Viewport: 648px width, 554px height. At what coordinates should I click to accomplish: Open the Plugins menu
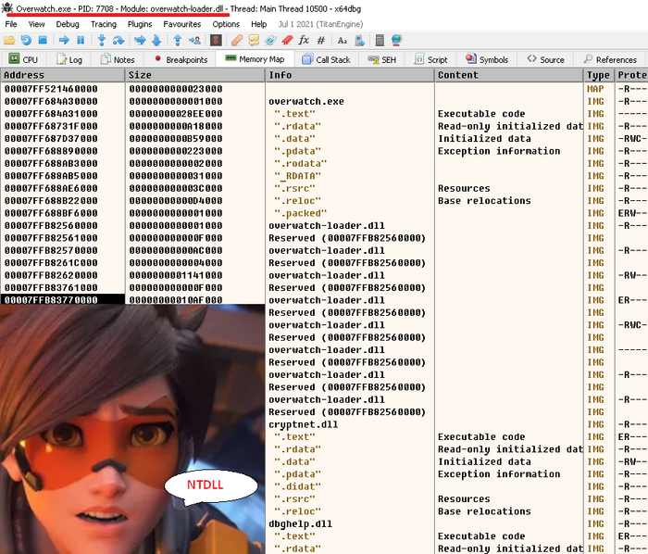(x=141, y=24)
